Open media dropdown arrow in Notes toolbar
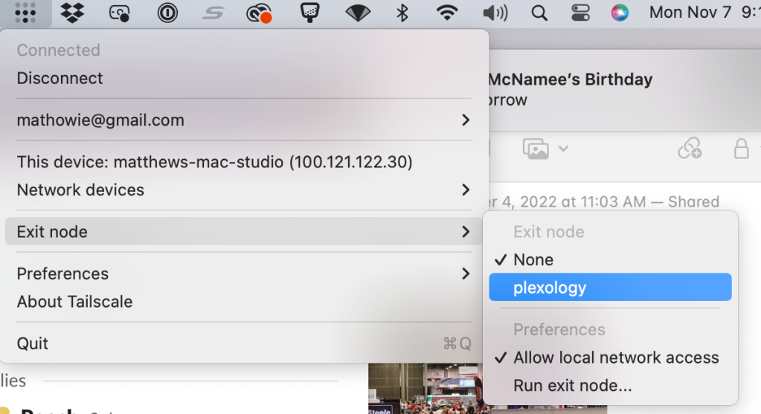Screen dimensions: 761x414 point(563,149)
